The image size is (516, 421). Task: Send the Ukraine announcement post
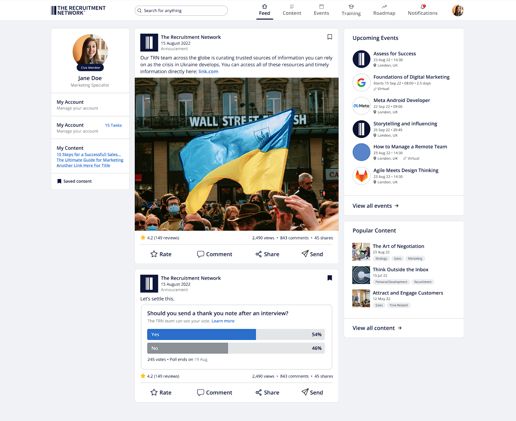[312, 254]
